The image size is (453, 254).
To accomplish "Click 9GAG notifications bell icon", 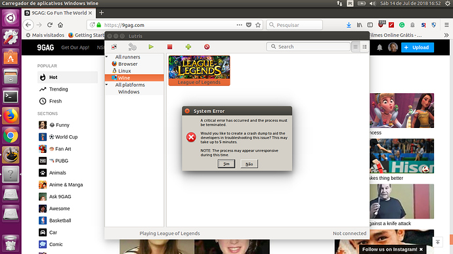I will click(379, 47).
